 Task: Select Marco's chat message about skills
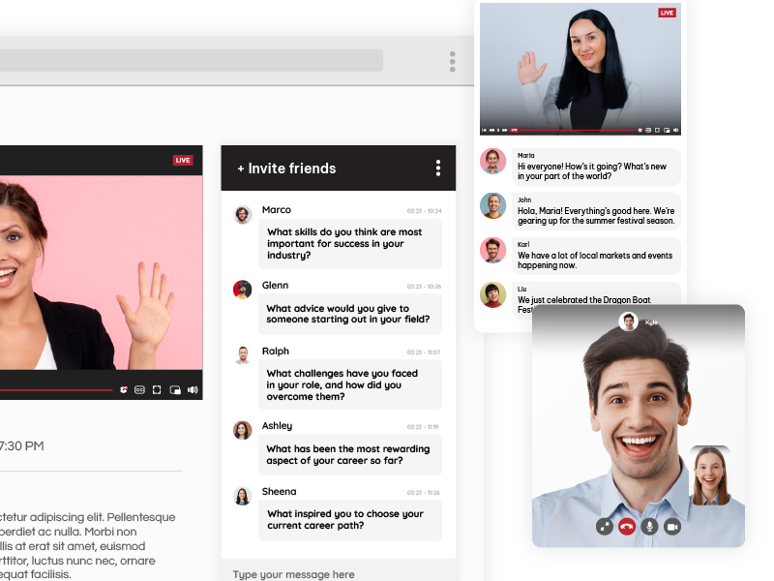(x=350, y=244)
